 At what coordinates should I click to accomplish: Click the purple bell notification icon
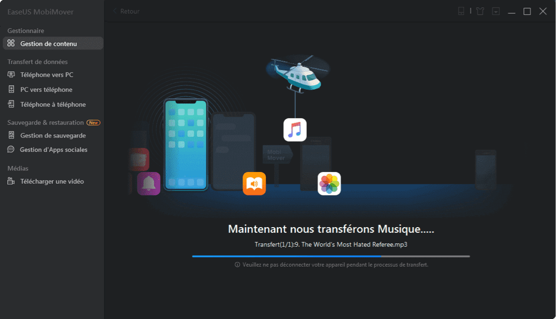point(148,184)
